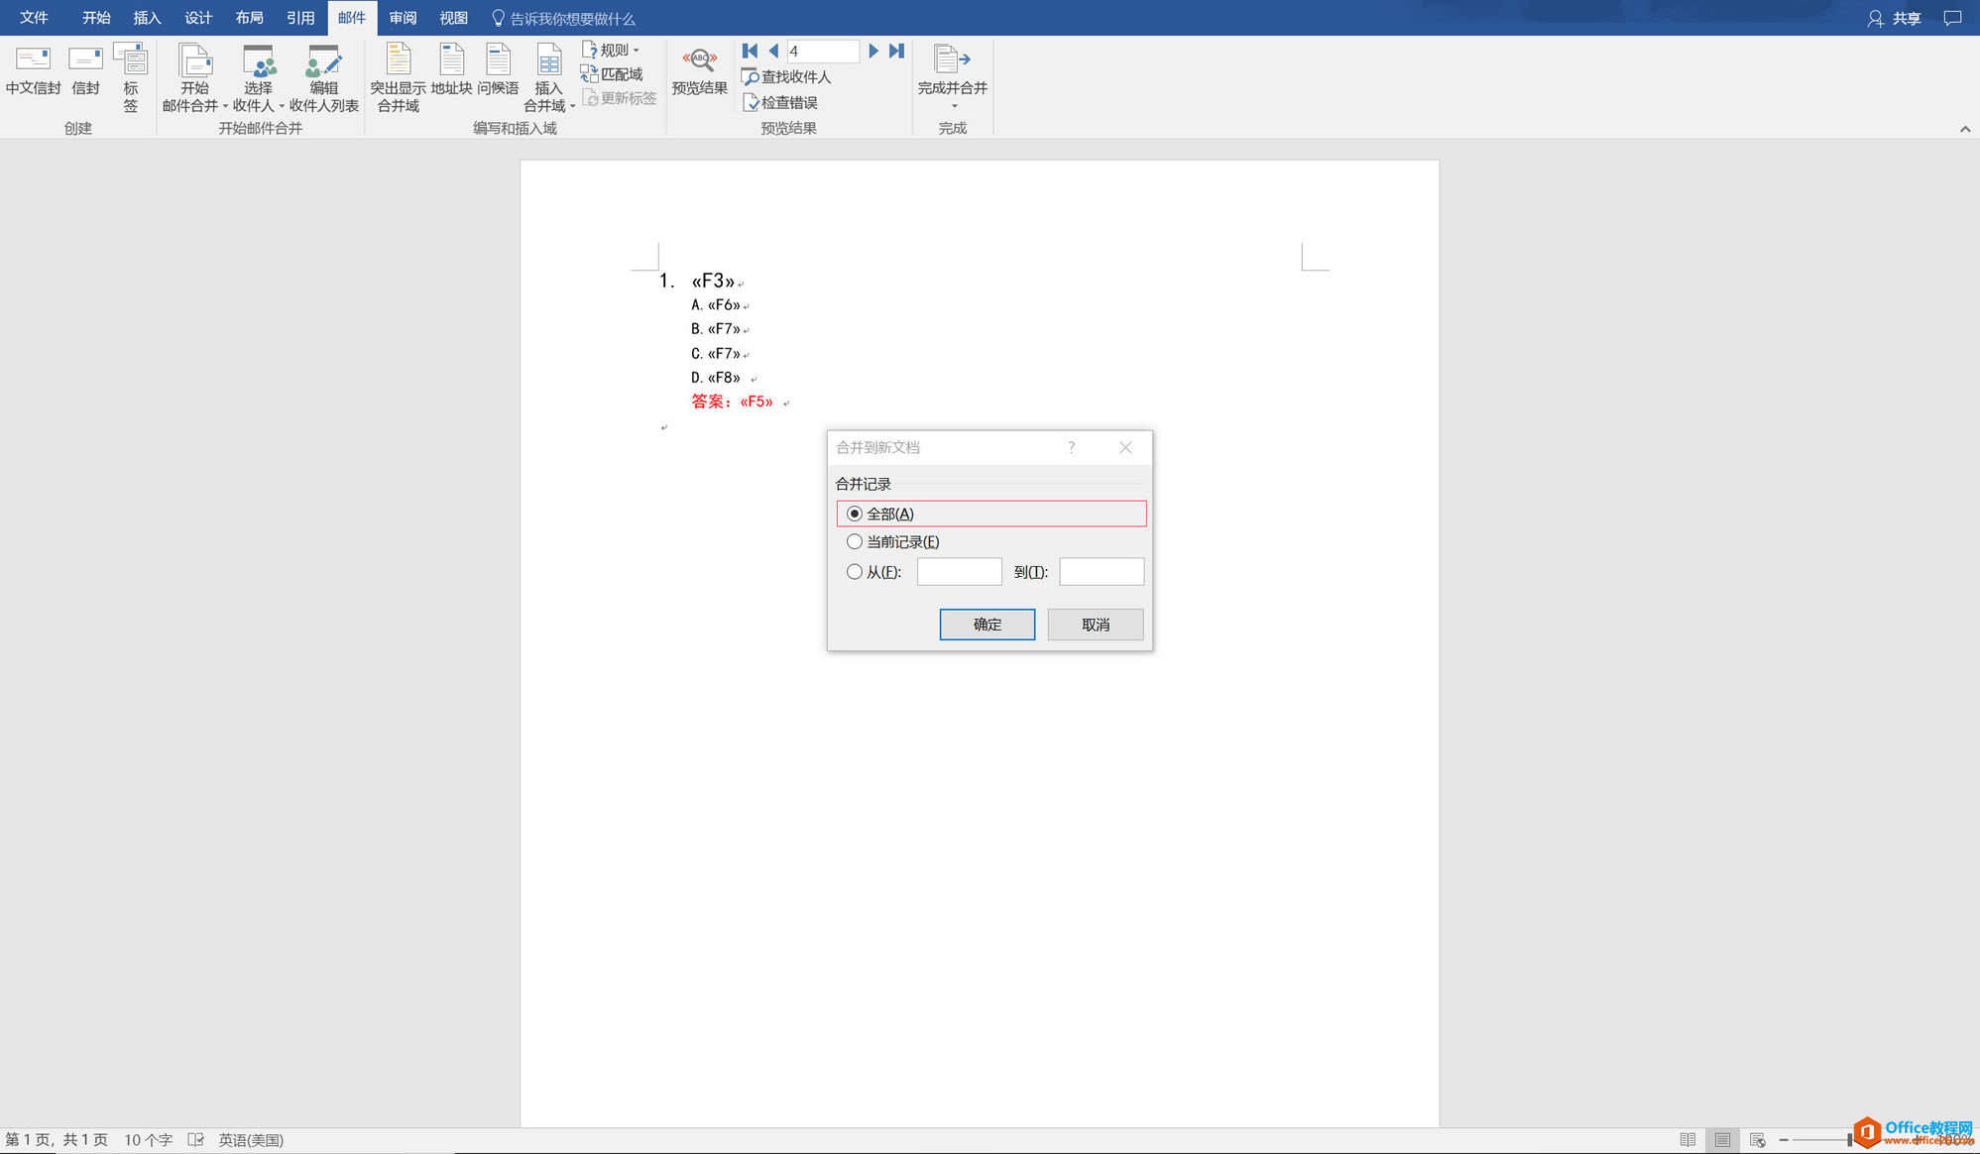Go to next record arrow
The image size is (1980, 1154).
(x=874, y=51)
